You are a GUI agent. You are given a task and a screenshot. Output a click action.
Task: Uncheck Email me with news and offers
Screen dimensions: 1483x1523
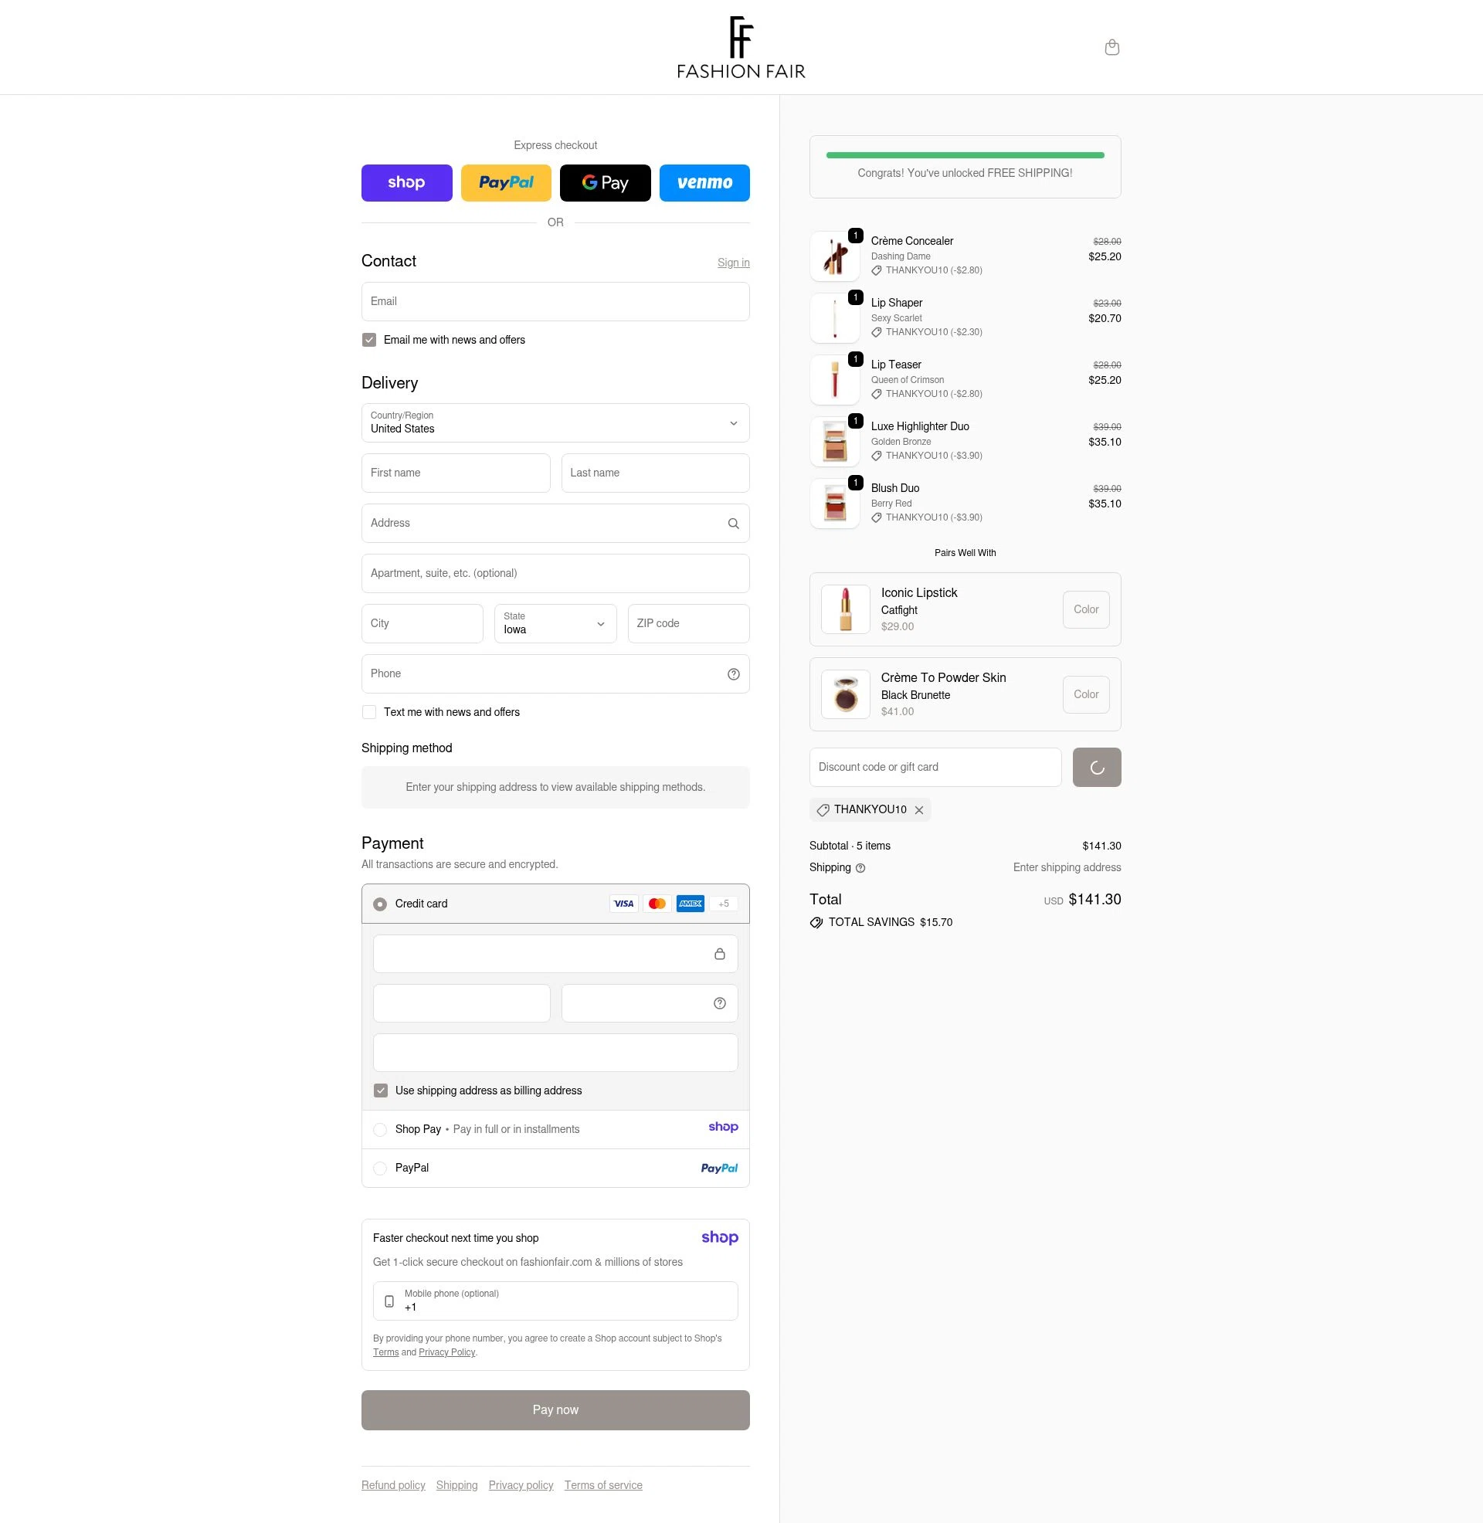[368, 340]
